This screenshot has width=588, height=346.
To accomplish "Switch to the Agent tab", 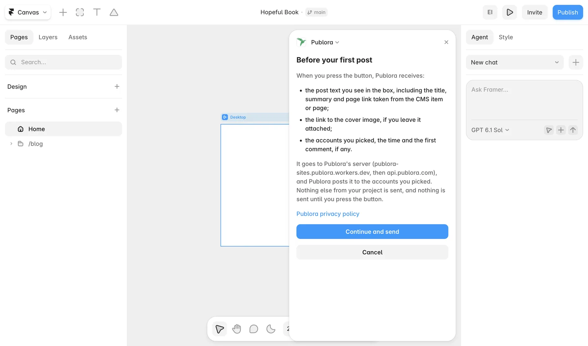I will tap(480, 37).
